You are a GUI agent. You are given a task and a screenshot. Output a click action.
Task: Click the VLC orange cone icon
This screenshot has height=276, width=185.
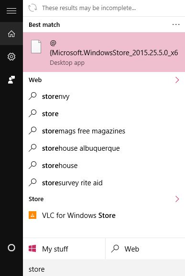pyautogui.click(x=33, y=215)
